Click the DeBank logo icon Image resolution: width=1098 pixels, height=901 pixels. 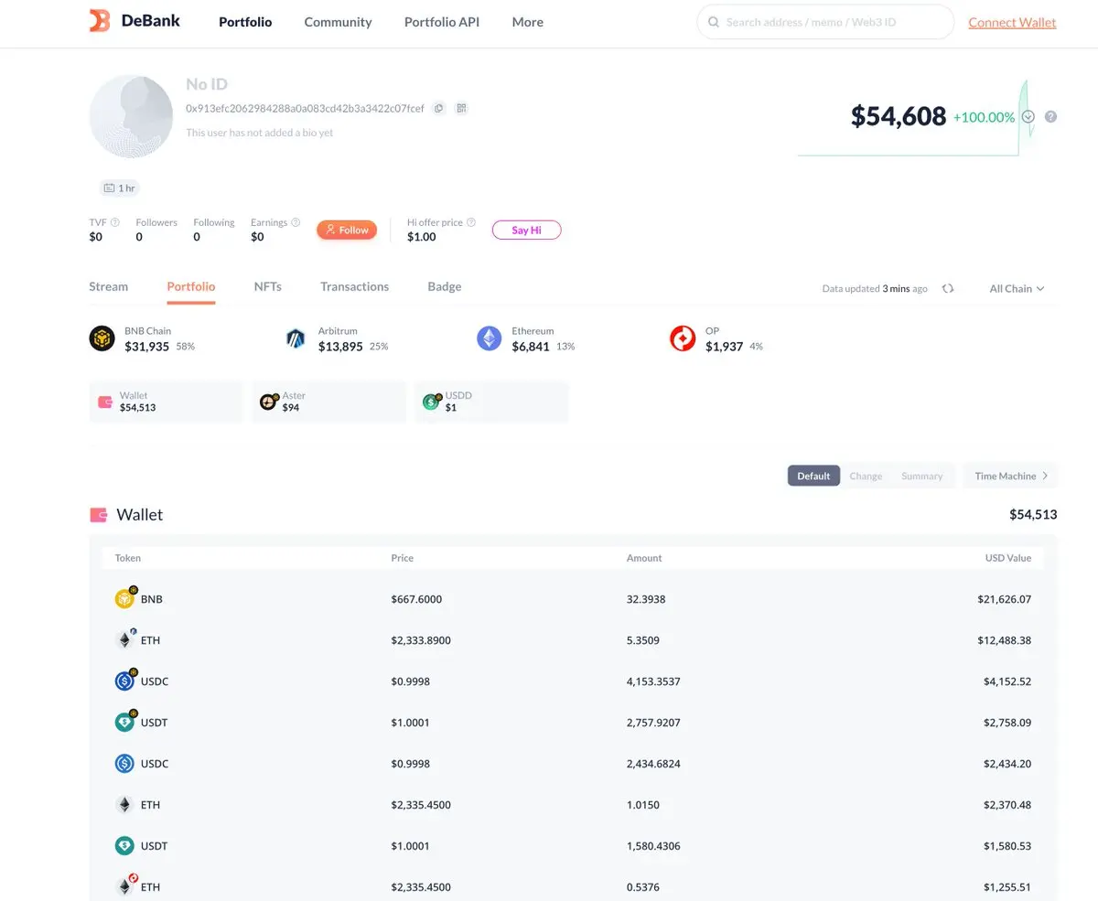click(100, 21)
